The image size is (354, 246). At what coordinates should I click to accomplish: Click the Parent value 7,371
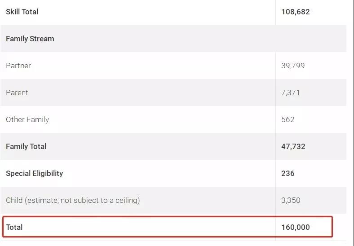pyautogui.click(x=290, y=92)
